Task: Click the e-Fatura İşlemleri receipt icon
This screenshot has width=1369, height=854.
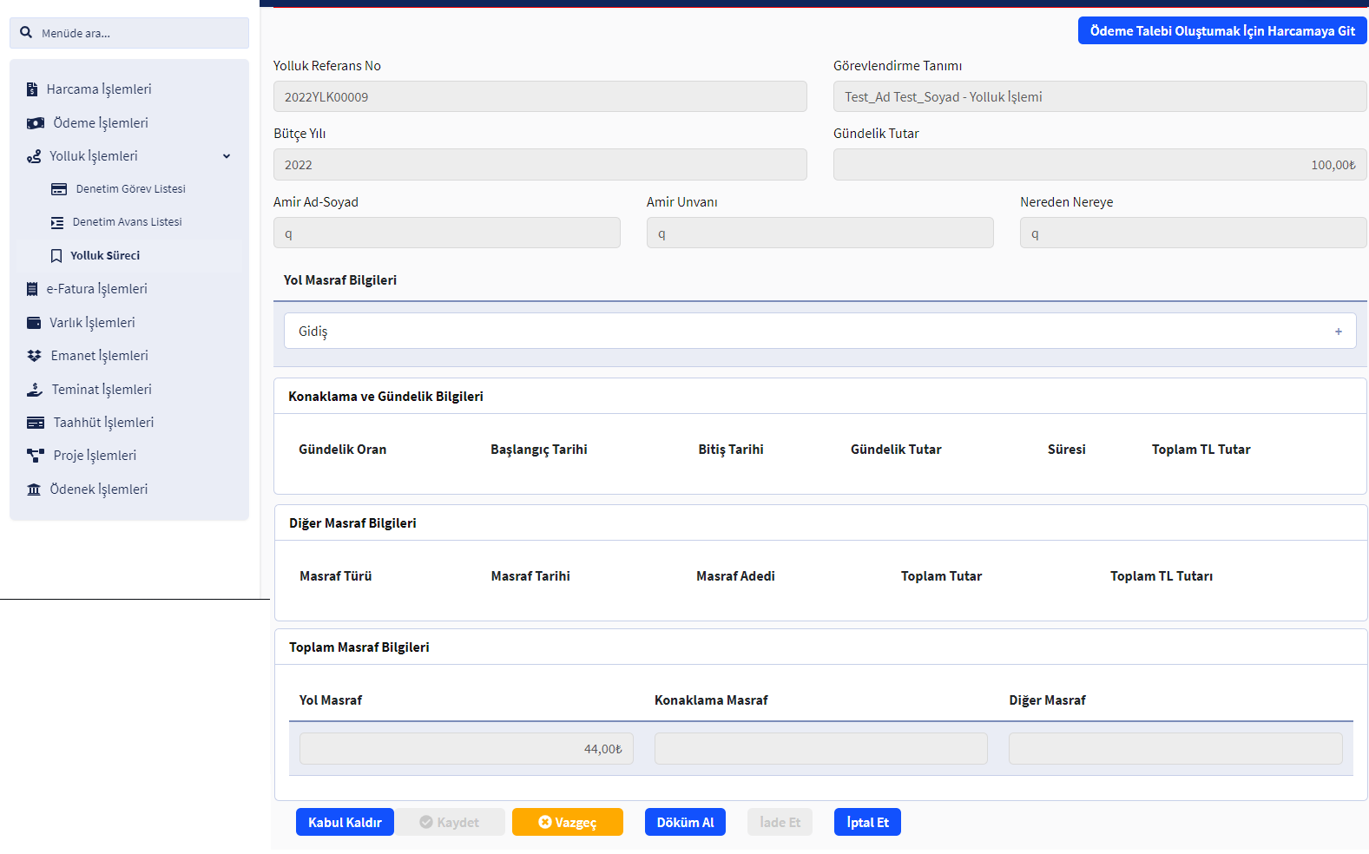Action: pyautogui.click(x=32, y=289)
